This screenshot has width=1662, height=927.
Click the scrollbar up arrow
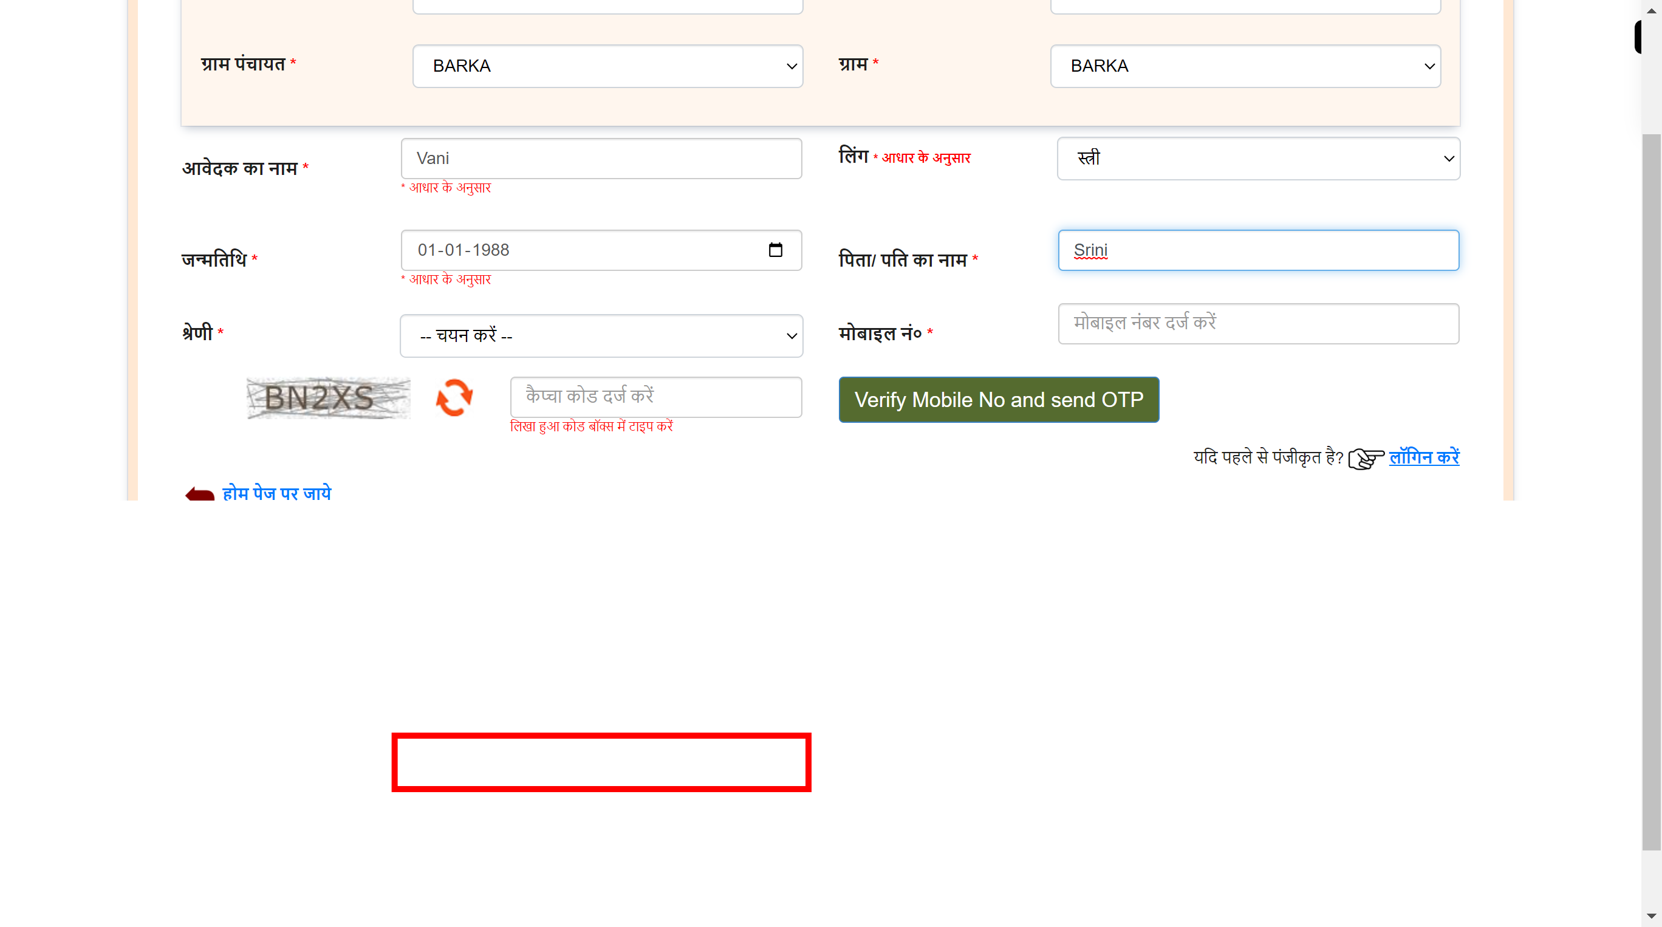(x=1651, y=10)
